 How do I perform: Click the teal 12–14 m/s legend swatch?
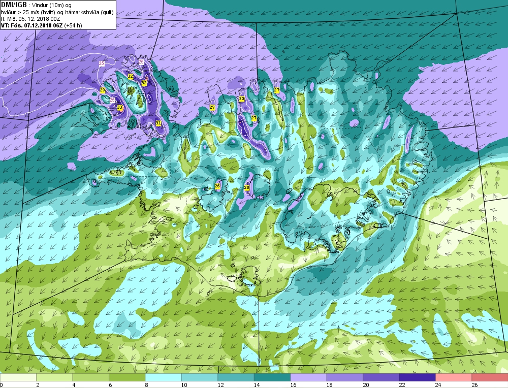tap(236, 377)
